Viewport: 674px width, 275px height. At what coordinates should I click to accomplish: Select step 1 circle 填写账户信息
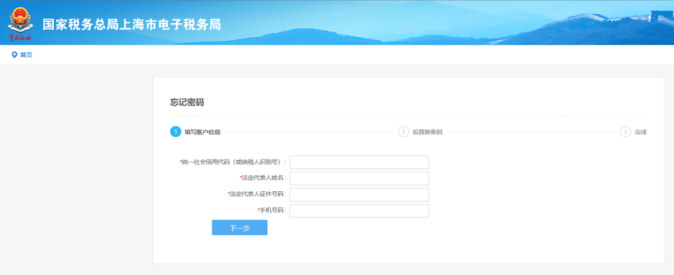pos(175,132)
